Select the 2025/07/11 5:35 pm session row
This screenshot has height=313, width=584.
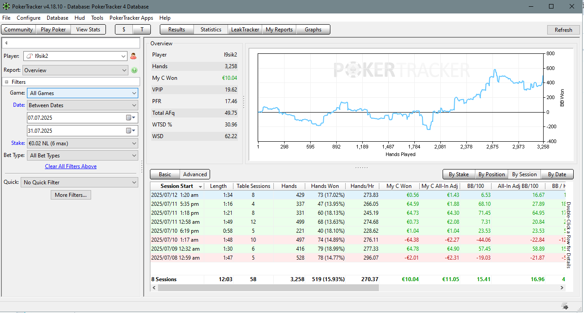coord(357,204)
